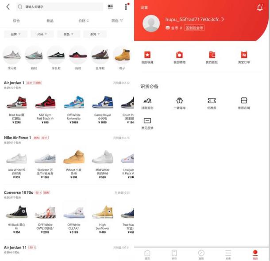Tap the profile avatar picture

coord(151,23)
